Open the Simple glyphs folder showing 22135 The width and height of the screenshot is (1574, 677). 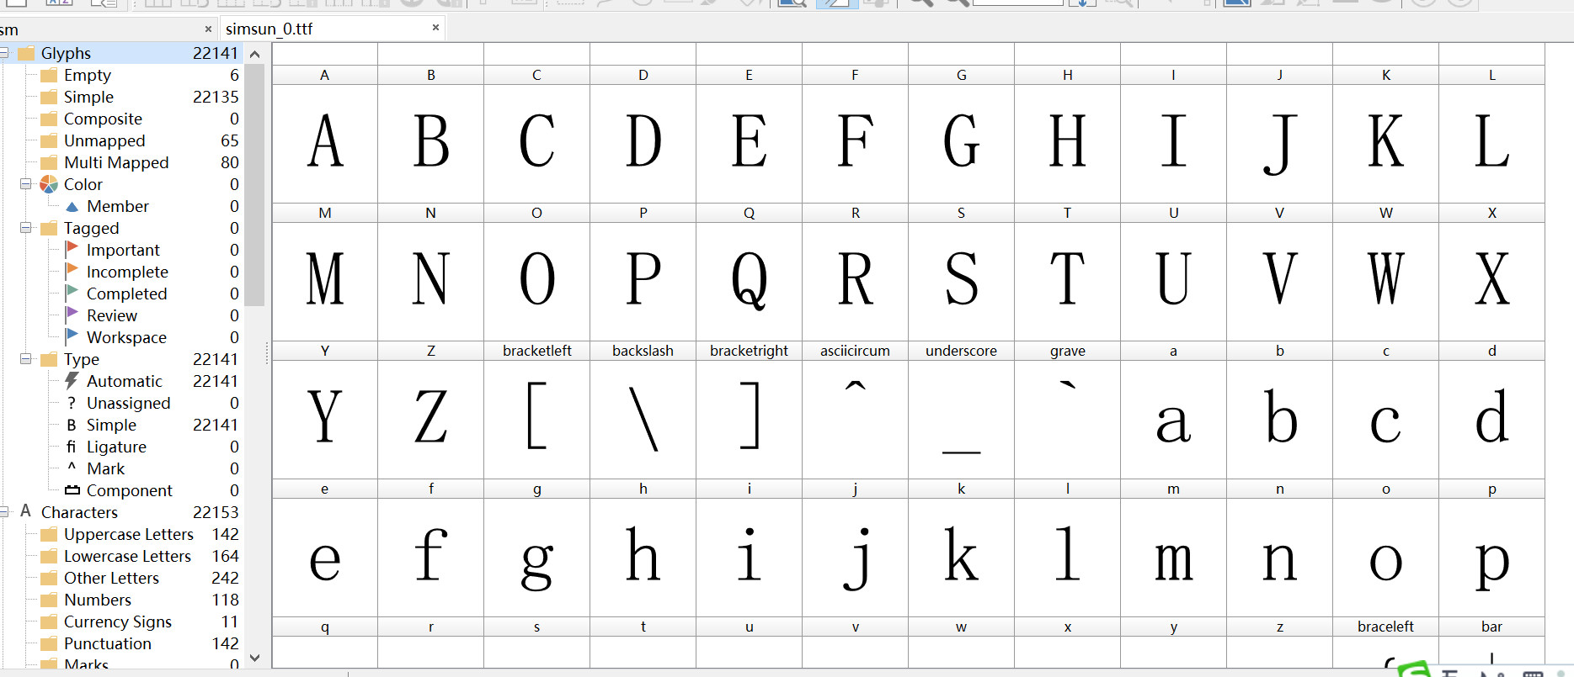click(x=88, y=97)
